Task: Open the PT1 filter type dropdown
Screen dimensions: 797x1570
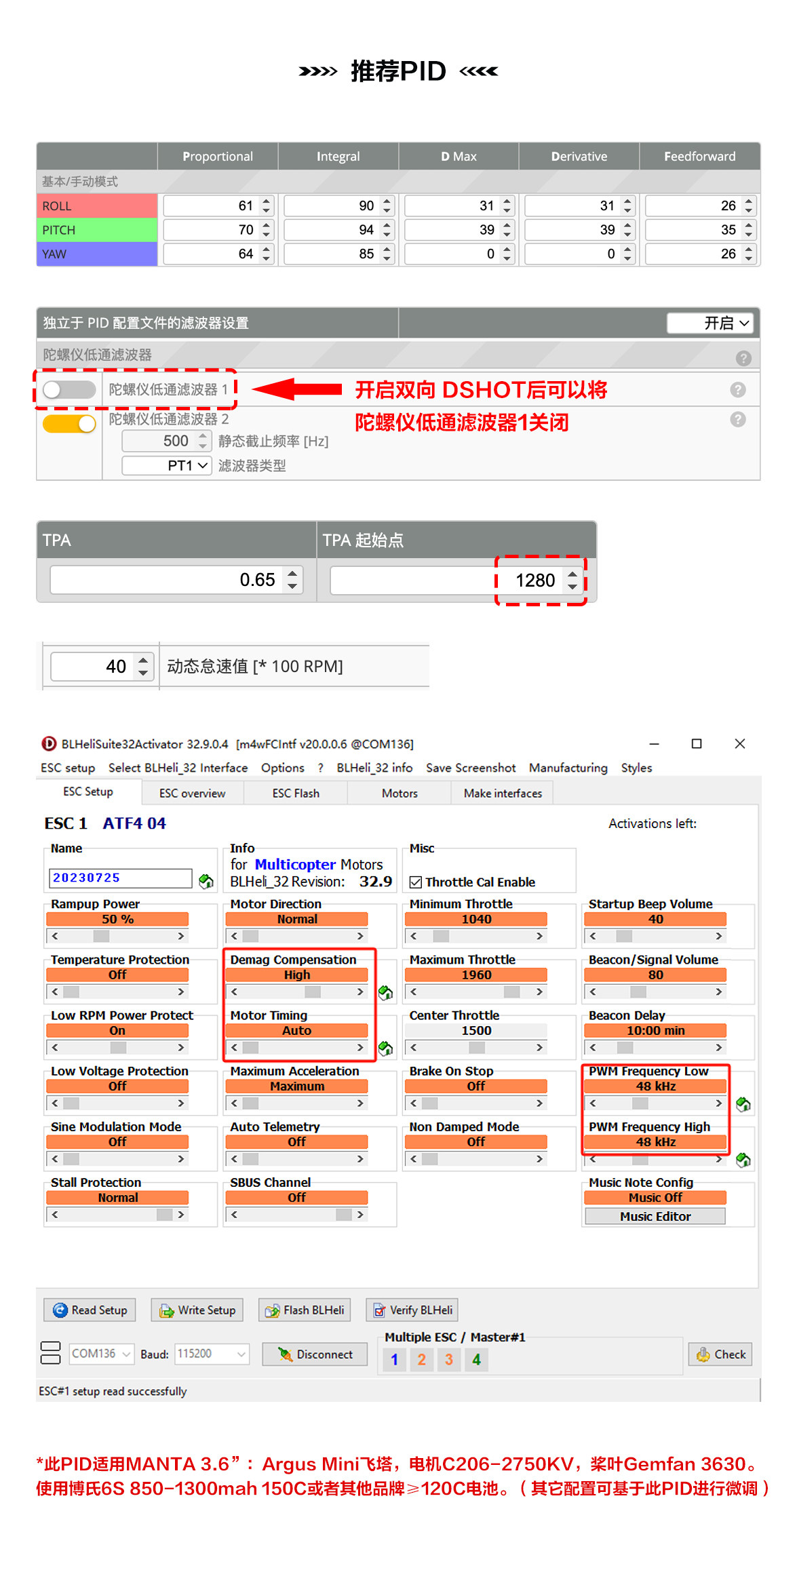Action: point(167,465)
